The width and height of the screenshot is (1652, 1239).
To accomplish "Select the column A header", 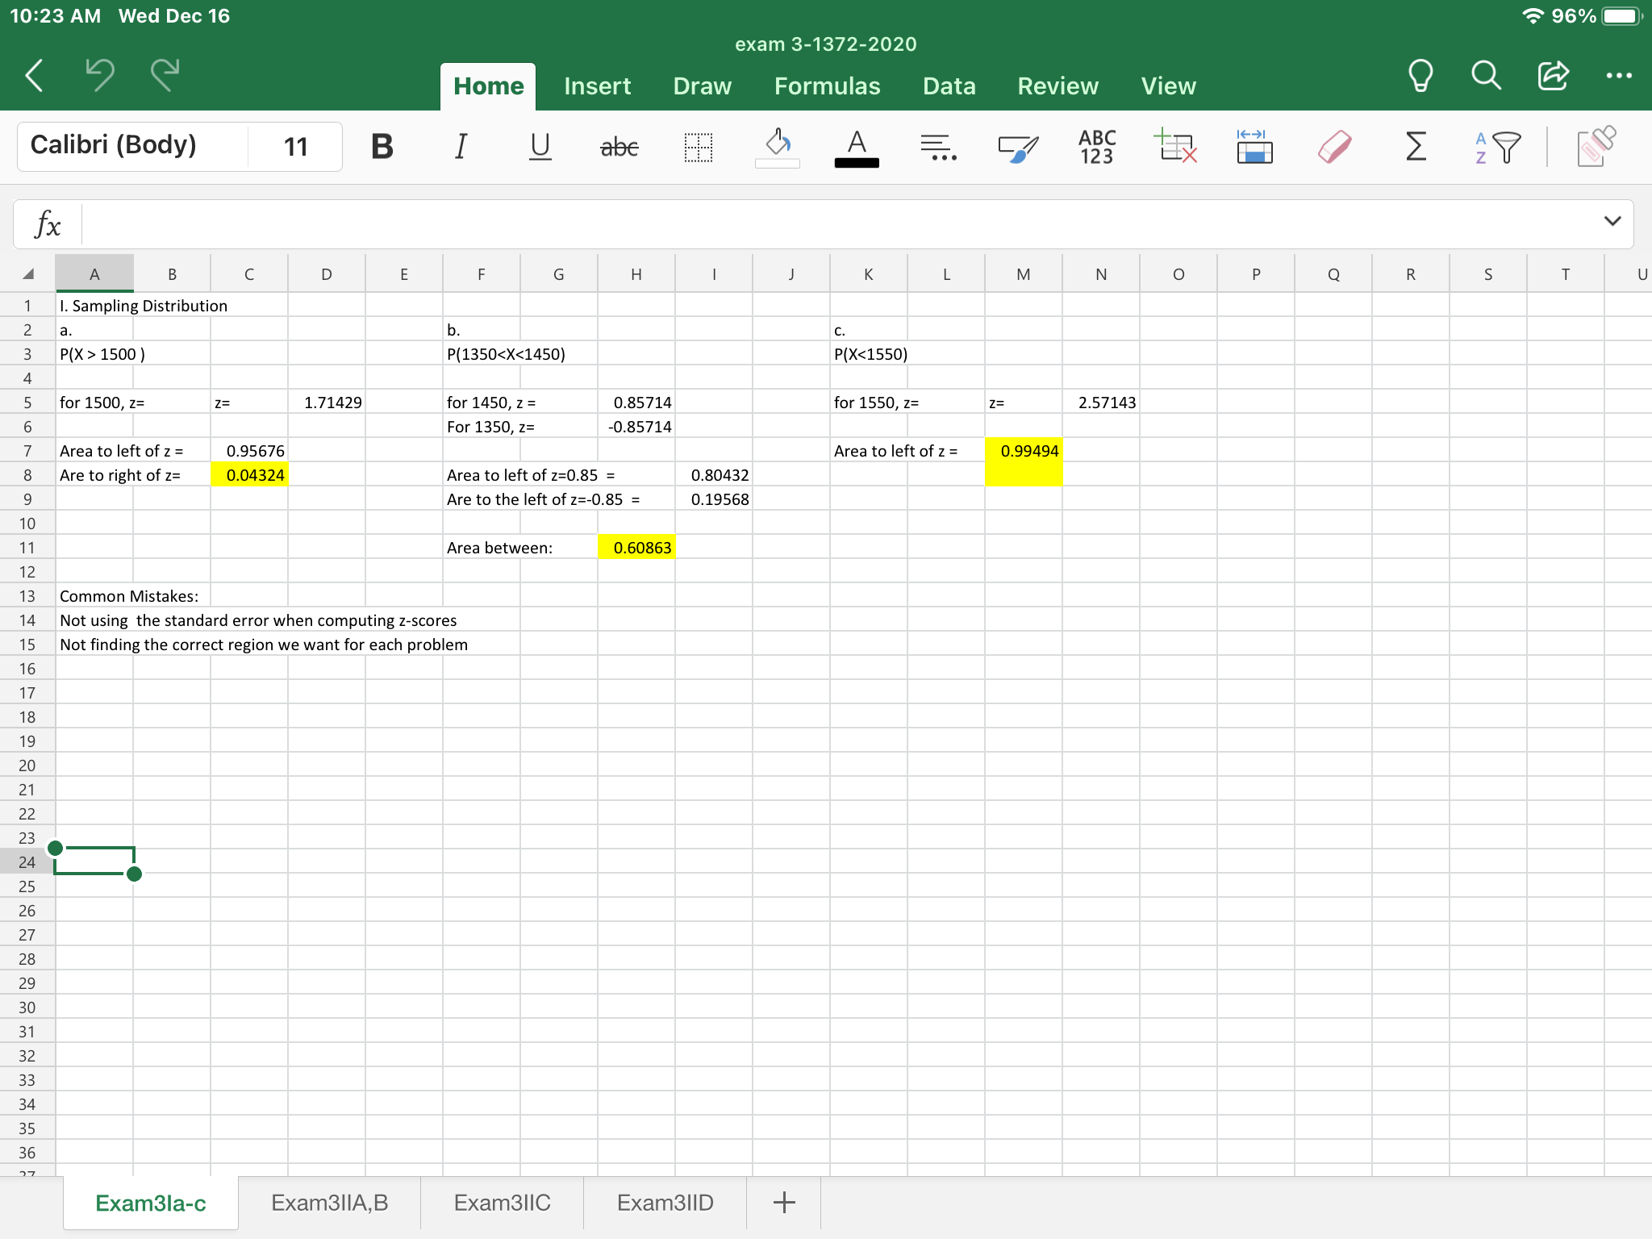I will 94,274.
